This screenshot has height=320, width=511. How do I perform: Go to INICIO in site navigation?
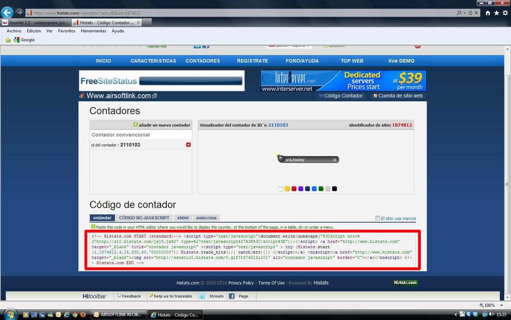[103, 60]
